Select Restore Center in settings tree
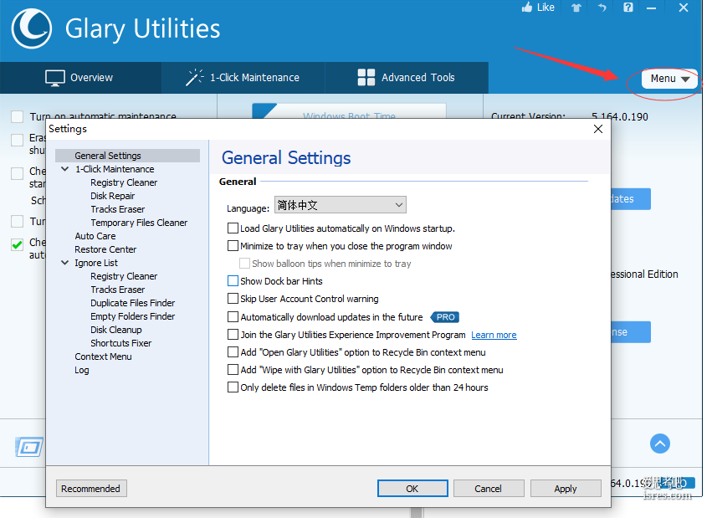 click(x=105, y=249)
